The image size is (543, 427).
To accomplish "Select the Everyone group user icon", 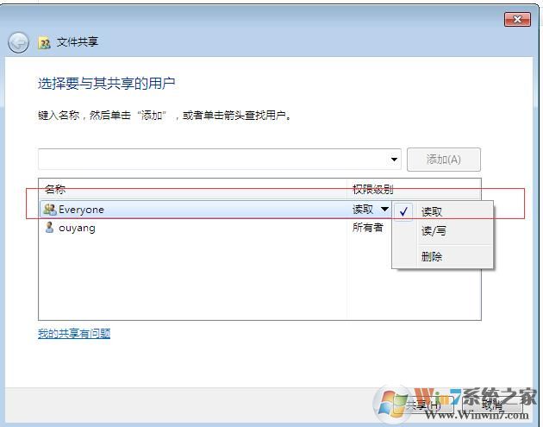I will (49, 209).
